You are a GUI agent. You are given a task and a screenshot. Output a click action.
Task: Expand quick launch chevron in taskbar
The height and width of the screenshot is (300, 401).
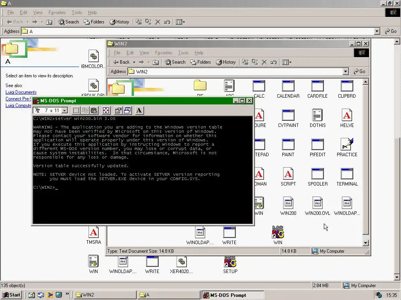tap(67, 294)
